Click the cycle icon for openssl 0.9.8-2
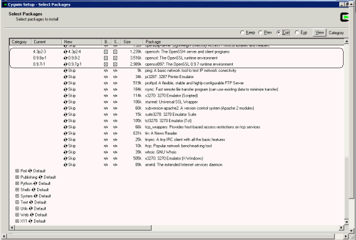 [66, 58]
